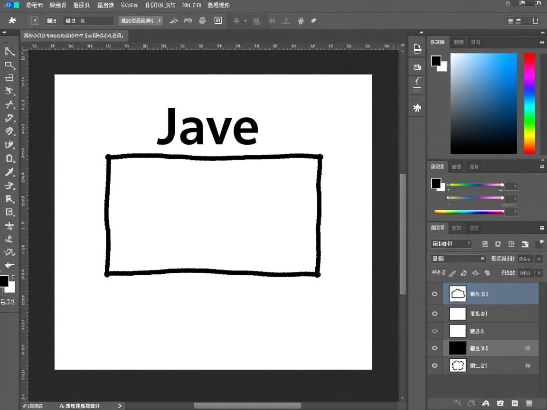This screenshot has width=547, height=410.
Task: Select the Move tool
Action: click(x=10, y=52)
